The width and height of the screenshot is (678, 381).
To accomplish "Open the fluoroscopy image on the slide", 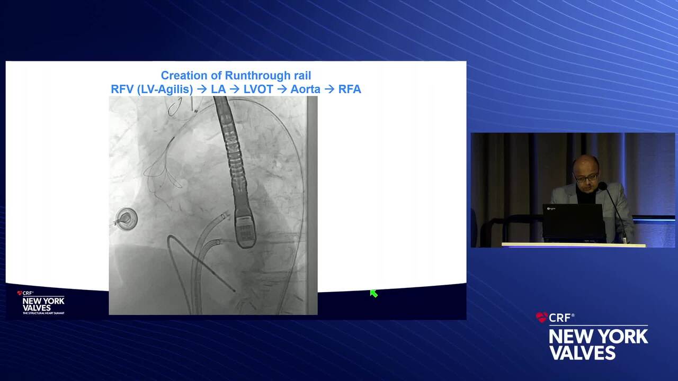I will coord(213,205).
